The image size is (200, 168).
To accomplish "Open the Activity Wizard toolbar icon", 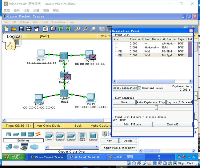I will pos(37,29).
